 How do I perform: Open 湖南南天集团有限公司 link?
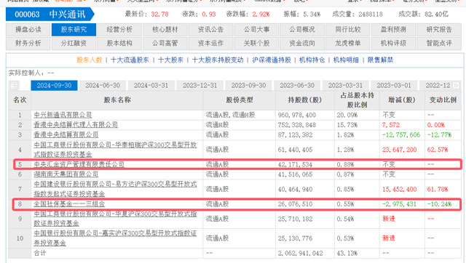[x=66, y=174]
